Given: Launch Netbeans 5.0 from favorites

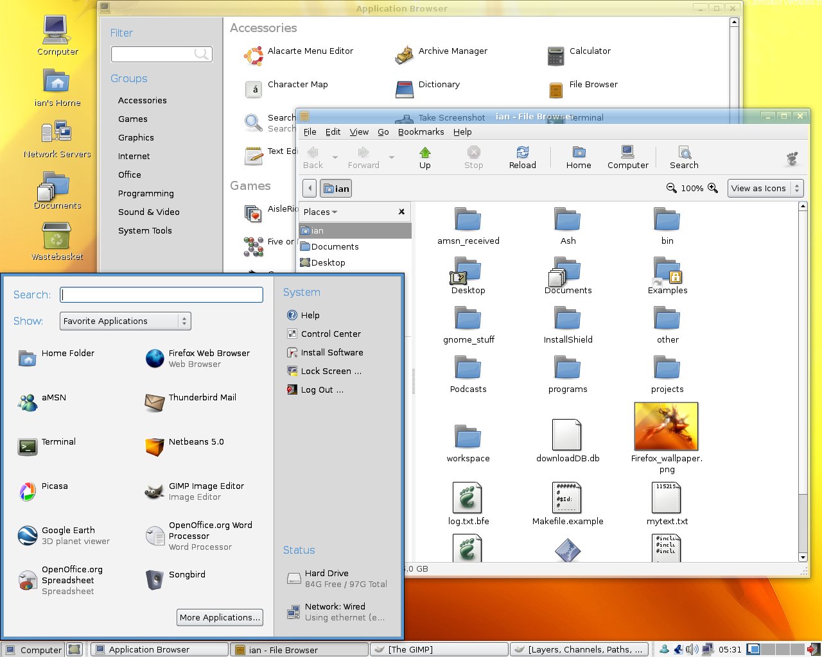Looking at the screenshot, I should (x=155, y=447).
